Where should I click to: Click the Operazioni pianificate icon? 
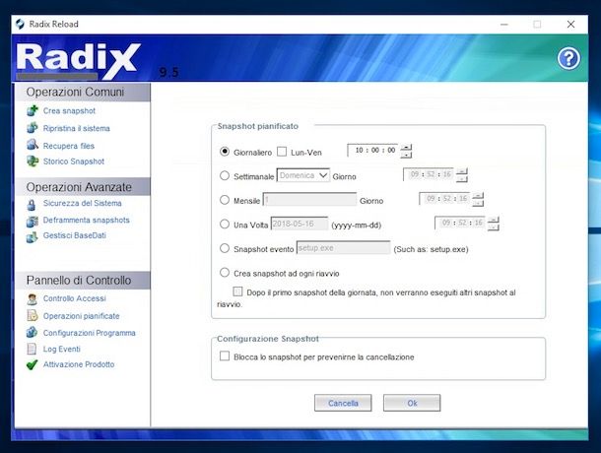pos(33,315)
